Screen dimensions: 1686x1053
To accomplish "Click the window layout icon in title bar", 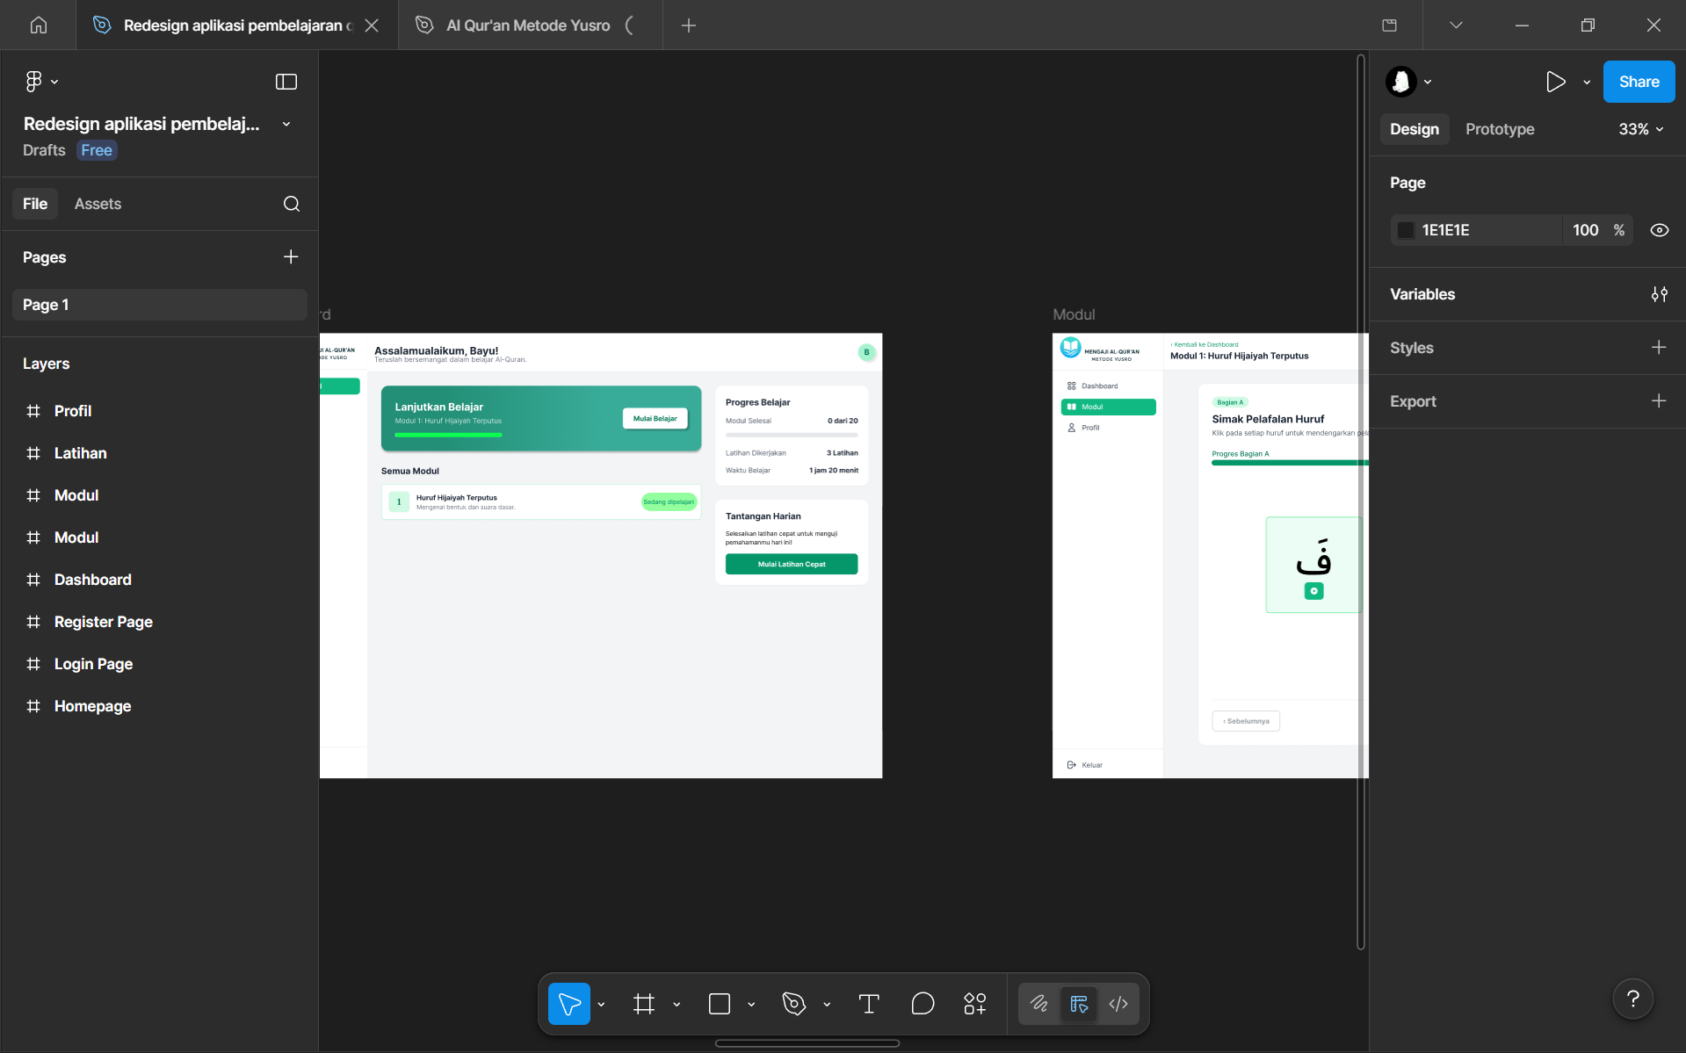I will point(1389,25).
